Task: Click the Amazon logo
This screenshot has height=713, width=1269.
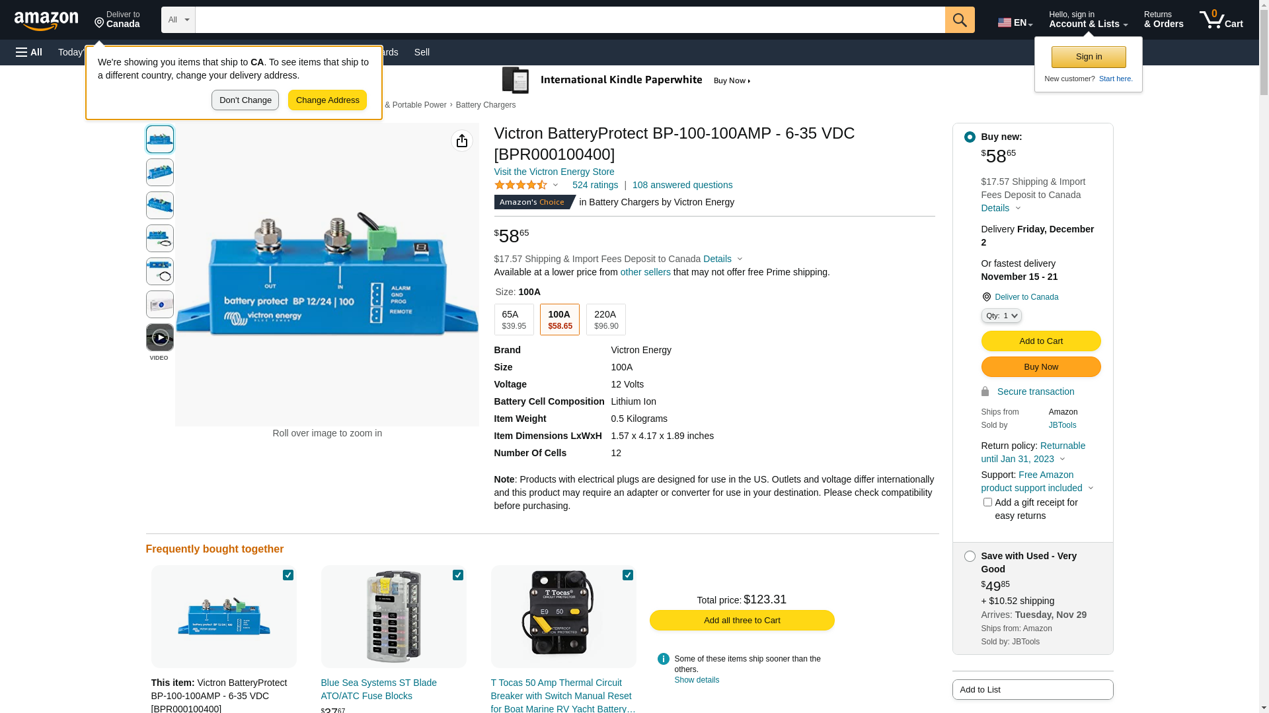Action: pyautogui.click(x=46, y=21)
